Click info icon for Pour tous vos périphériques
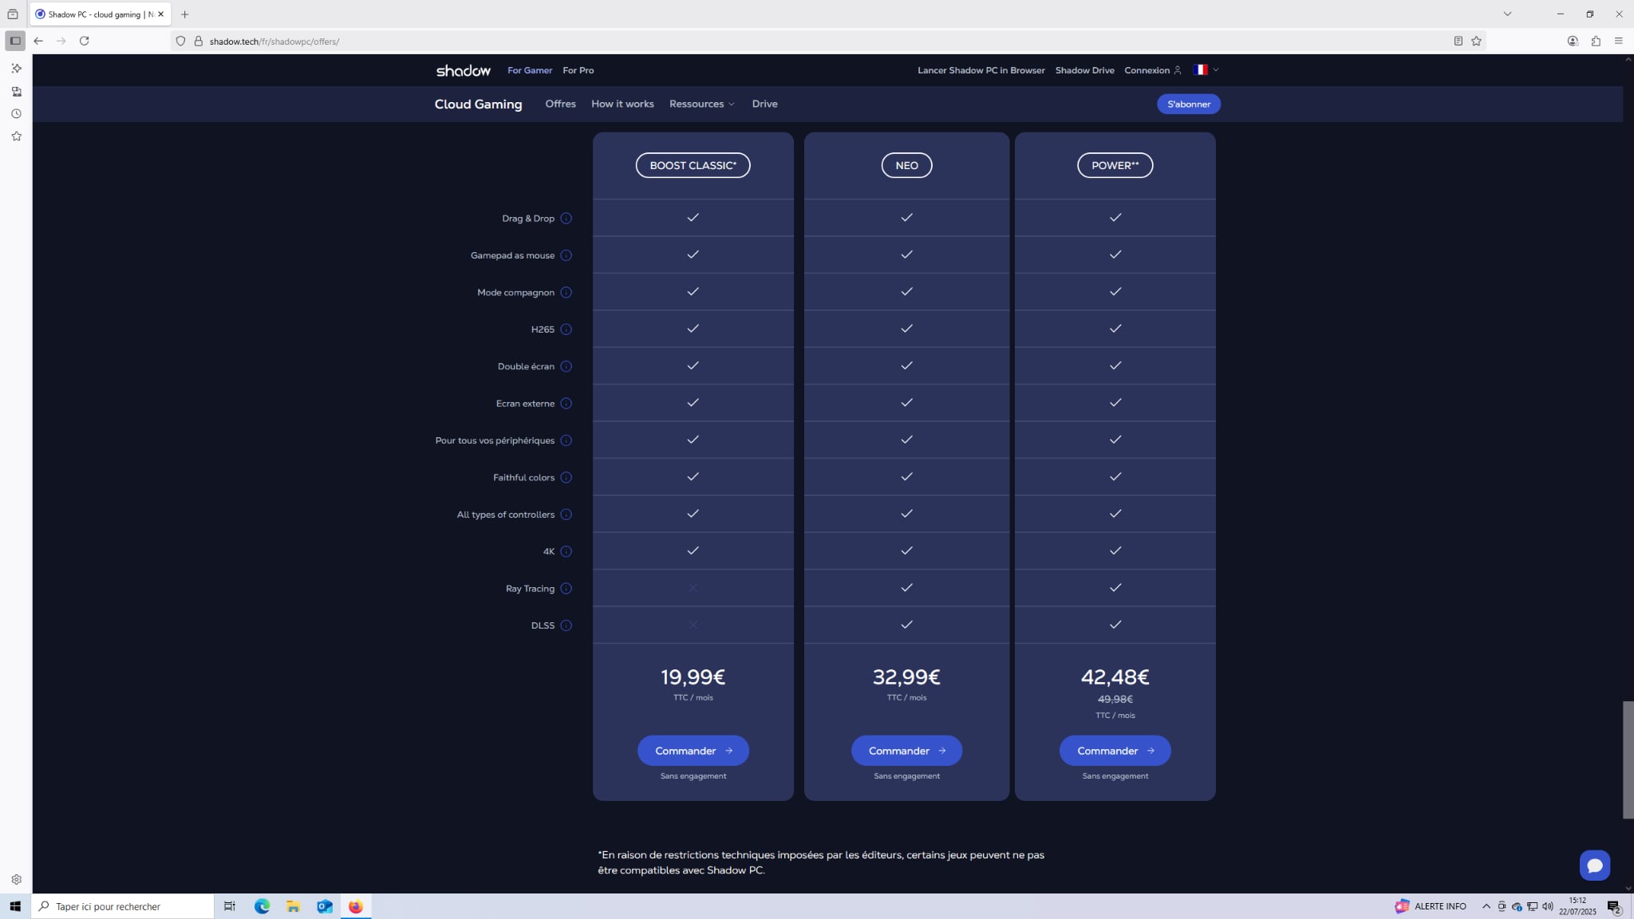Image resolution: width=1634 pixels, height=919 pixels. point(566,440)
